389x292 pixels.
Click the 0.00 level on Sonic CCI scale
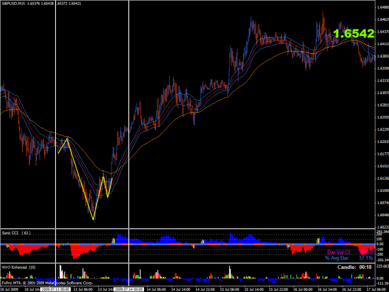click(x=380, y=244)
